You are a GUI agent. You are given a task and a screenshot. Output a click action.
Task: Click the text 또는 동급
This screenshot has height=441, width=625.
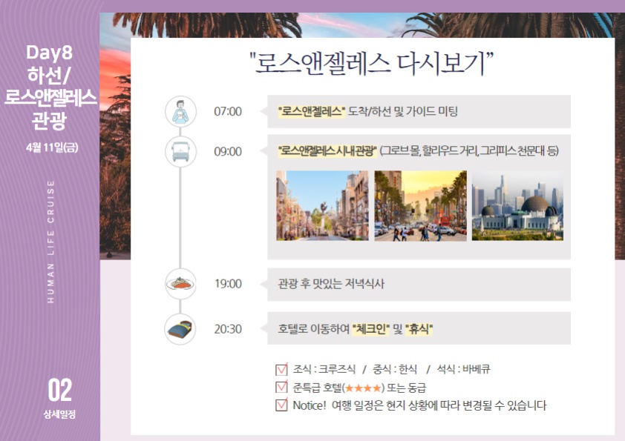coord(406,388)
